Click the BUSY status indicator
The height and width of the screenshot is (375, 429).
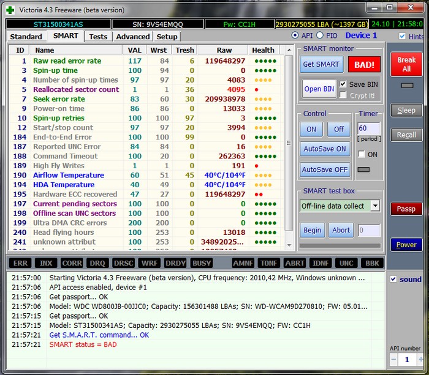click(x=202, y=262)
